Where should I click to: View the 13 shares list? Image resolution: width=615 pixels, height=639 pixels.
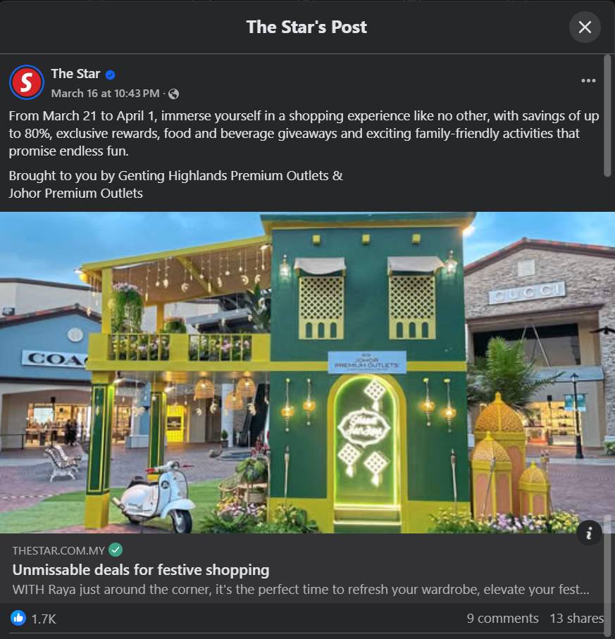coord(576,618)
